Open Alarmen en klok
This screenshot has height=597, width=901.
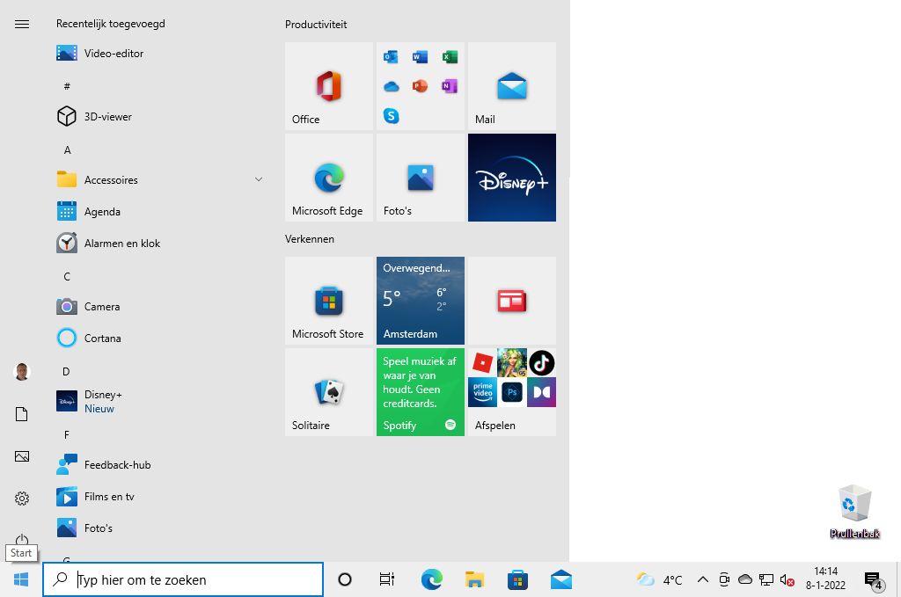coord(161,244)
